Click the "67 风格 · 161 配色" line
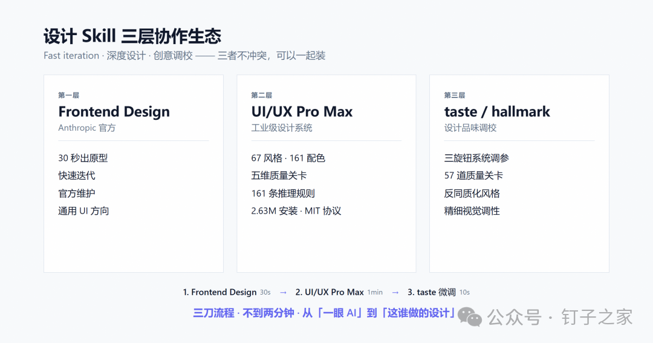This screenshot has height=343, width=653. tap(288, 158)
